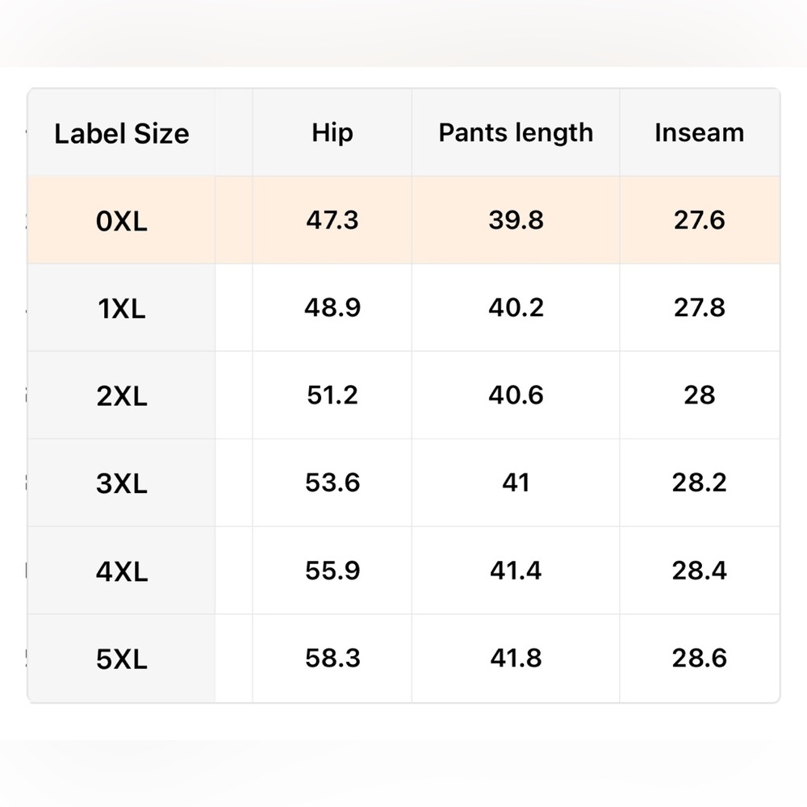This screenshot has width=807, height=807.
Task: Click the 27.6 inseam cell
Action: (699, 220)
